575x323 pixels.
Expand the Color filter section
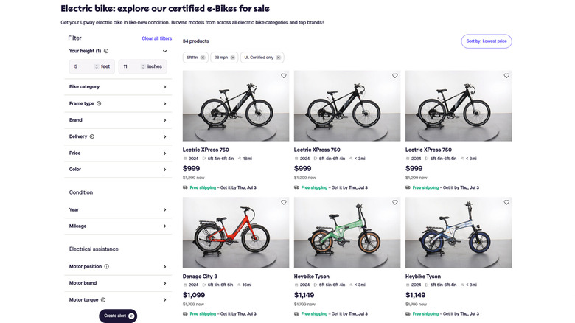point(164,170)
